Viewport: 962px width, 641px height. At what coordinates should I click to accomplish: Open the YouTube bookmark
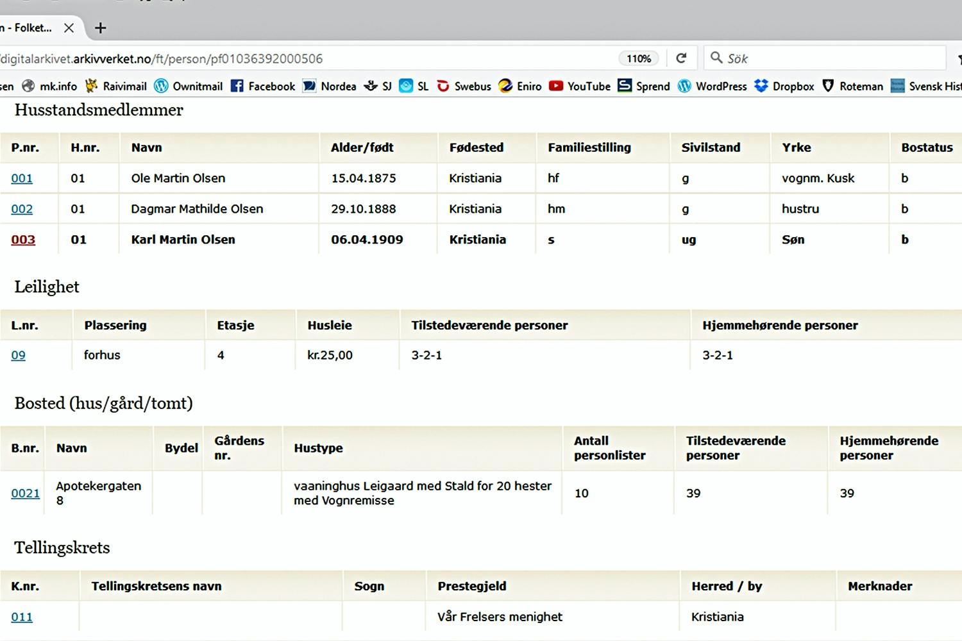pos(580,86)
